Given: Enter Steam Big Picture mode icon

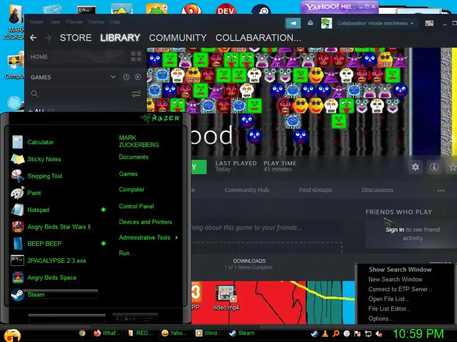Looking at the screenshot, I should click(x=429, y=23).
